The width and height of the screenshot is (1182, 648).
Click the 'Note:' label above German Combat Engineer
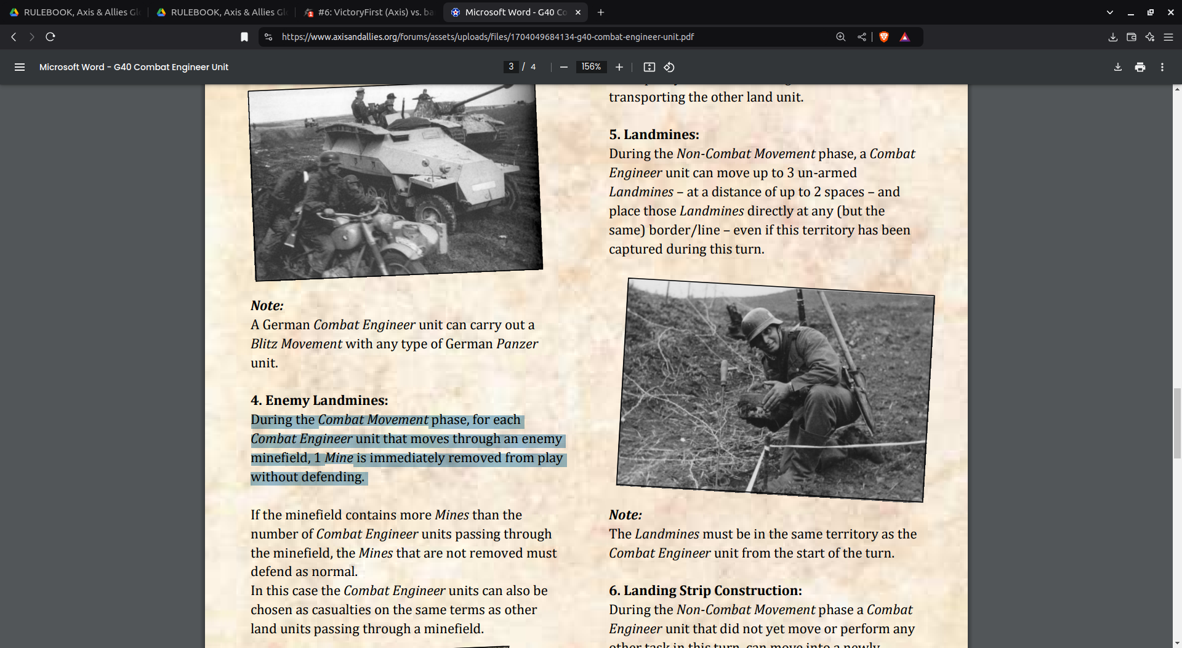point(267,306)
